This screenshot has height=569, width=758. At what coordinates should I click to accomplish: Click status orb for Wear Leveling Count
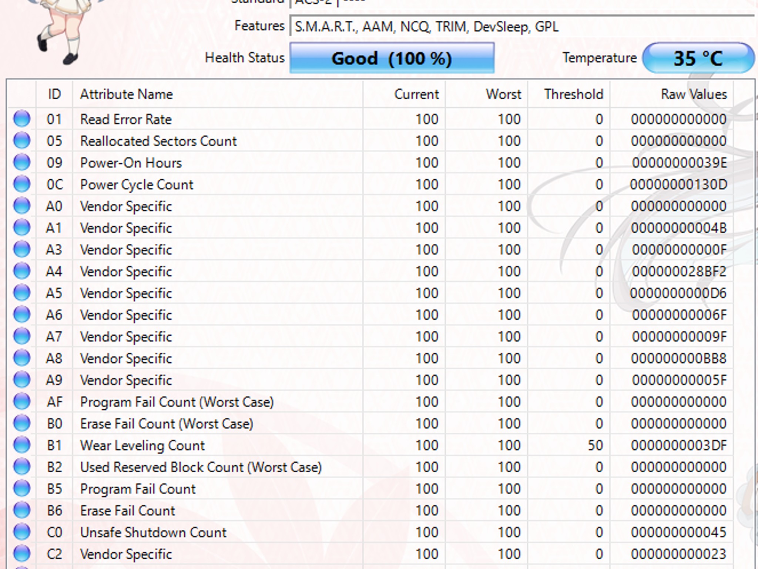click(x=22, y=445)
